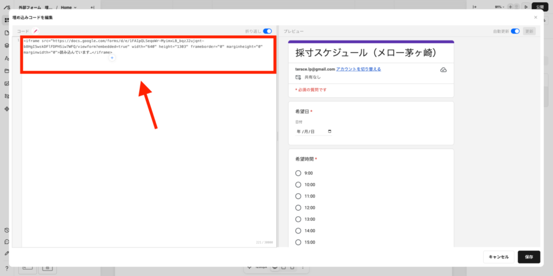Click the close X icon of the dialog
The width and height of the screenshot is (553, 276).
535,17
